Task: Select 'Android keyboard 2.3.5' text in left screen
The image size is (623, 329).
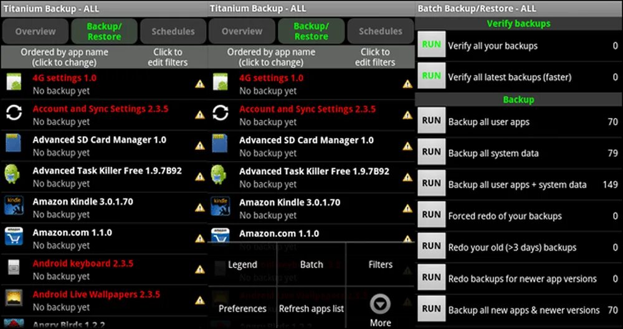Action: click(83, 264)
